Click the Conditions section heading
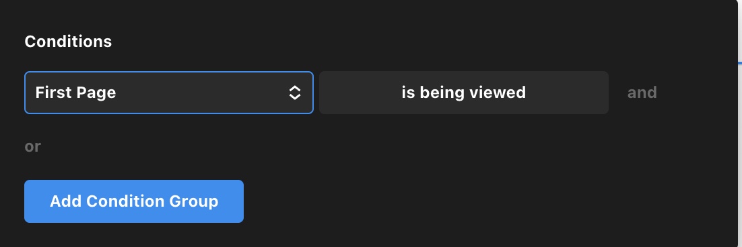 (x=68, y=42)
